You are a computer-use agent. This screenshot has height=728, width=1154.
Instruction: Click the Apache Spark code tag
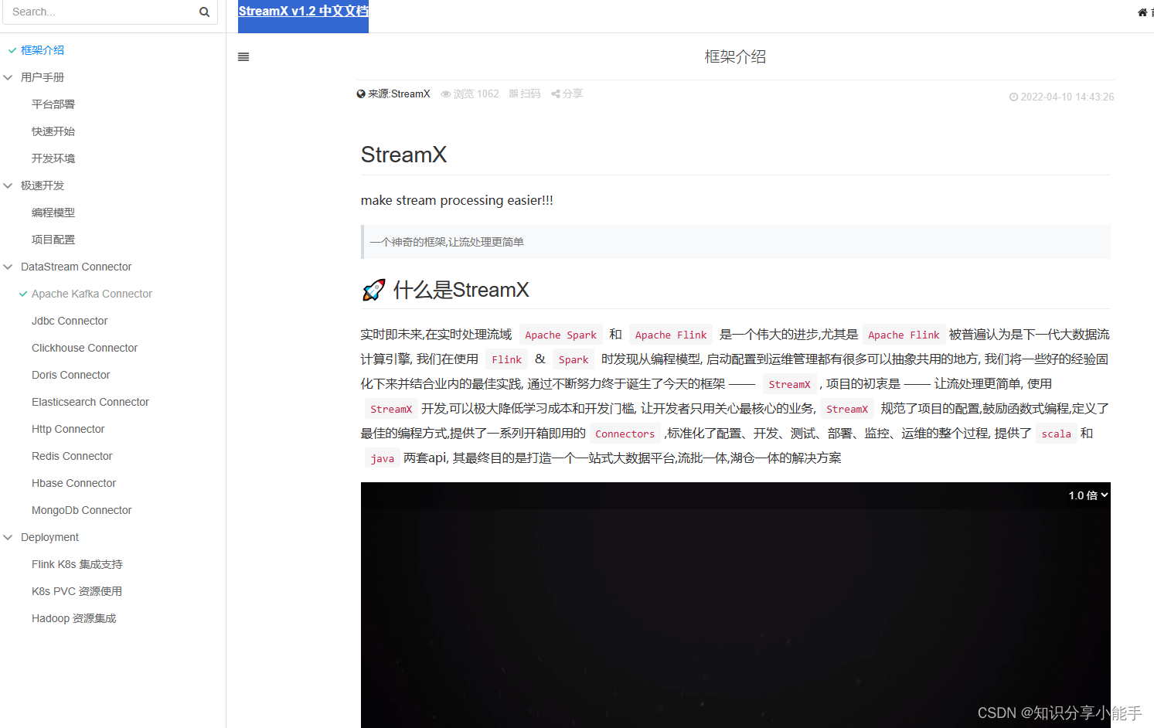[x=560, y=335]
